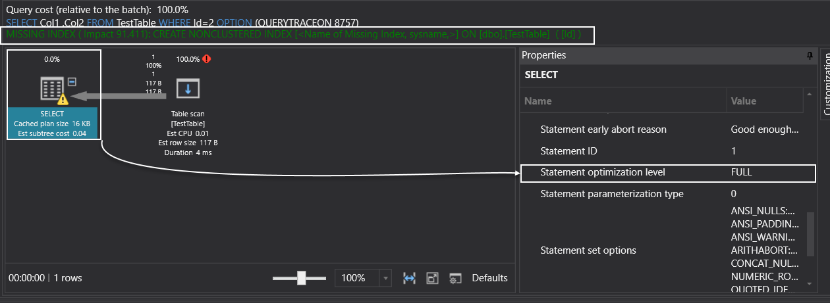The width and height of the screenshot is (830, 303).
Task: Click the Defaults button
Action: click(x=489, y=278)
